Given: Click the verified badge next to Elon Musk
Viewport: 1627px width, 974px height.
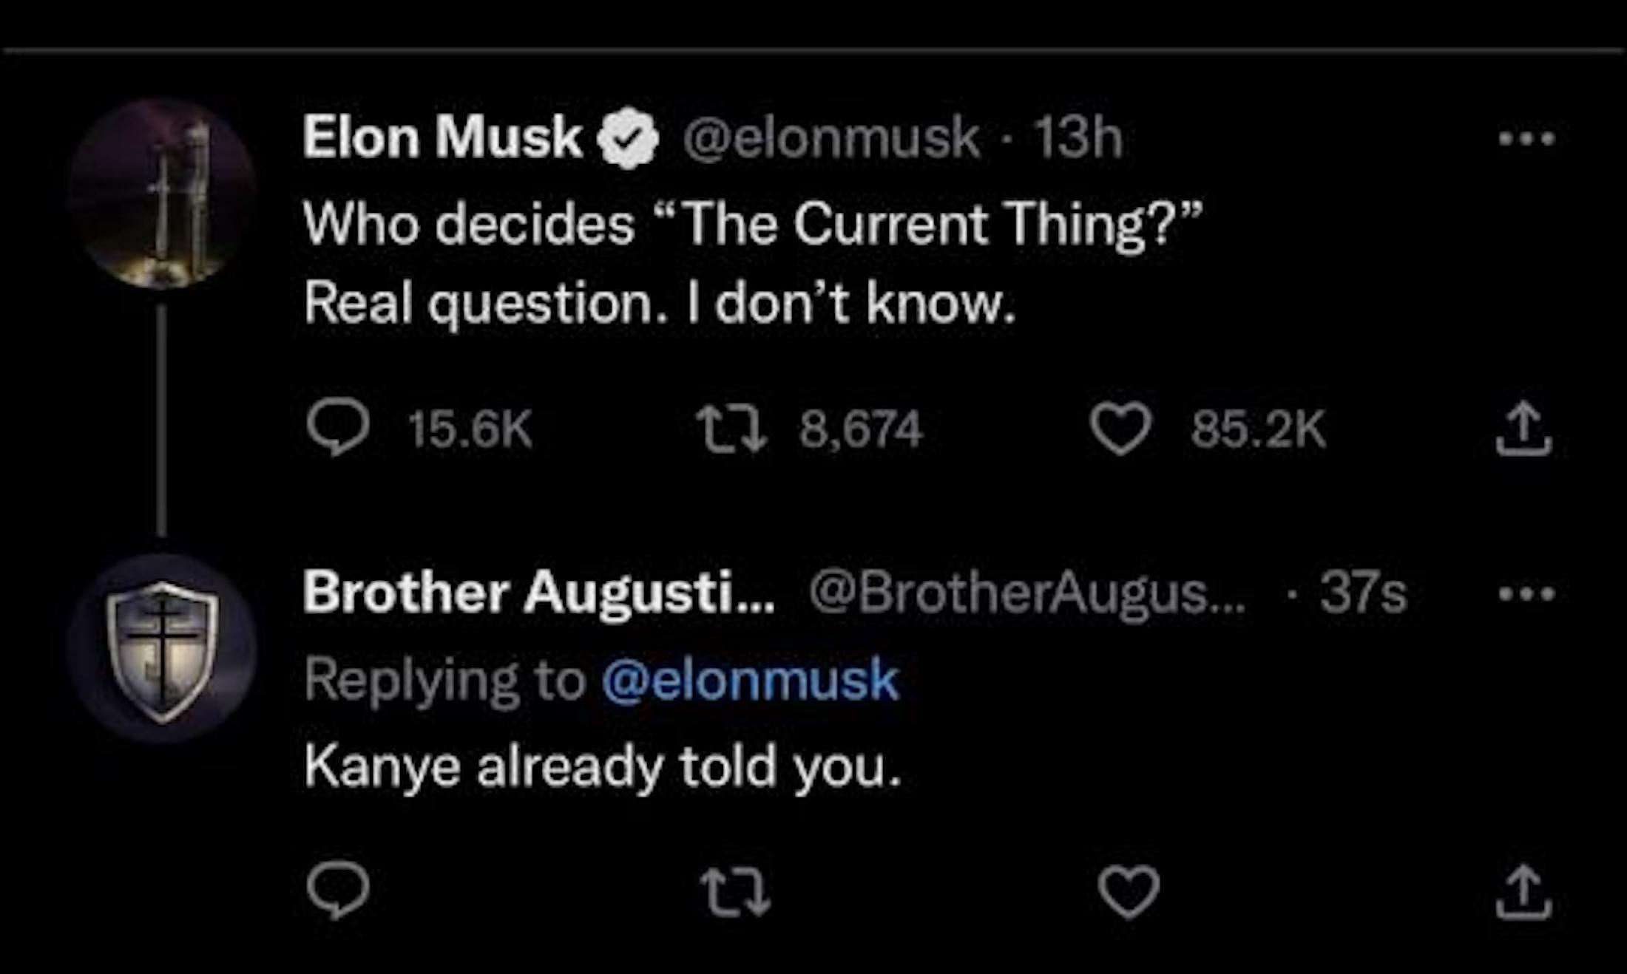Looking at the screenshot, I should click(x=628, y=139).
